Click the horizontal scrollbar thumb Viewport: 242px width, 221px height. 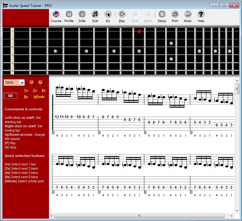pos(139,216)
